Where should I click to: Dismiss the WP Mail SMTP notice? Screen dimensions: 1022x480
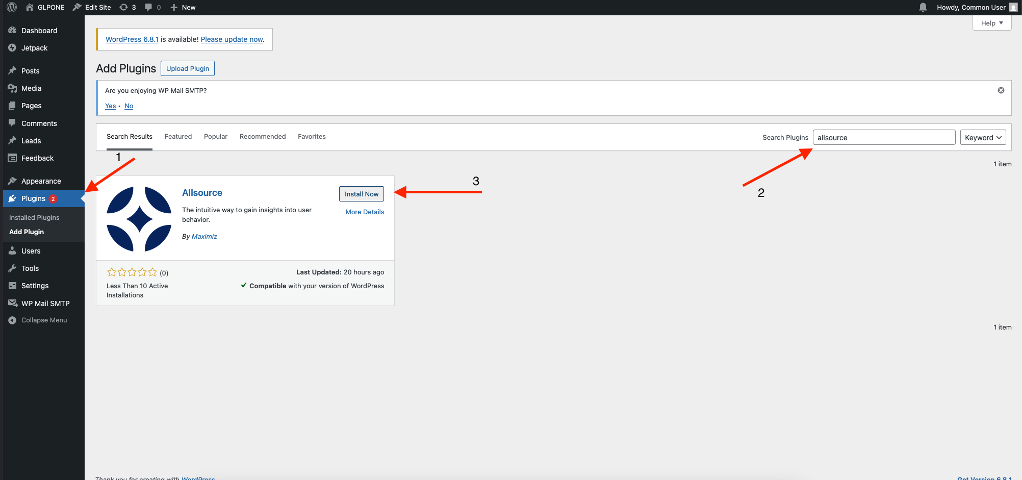point(1001,90)
